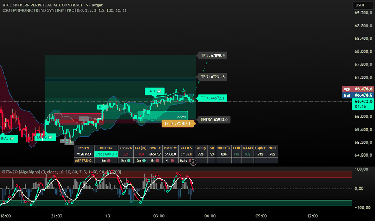
Task: Click the 13 date axis label
Action: pyautogui.click(x=108, y=216)
